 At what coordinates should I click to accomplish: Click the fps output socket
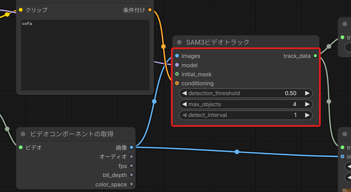click(131, 166)
